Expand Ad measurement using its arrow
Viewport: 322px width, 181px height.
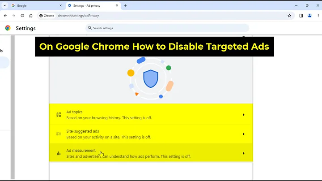[244, 153]
